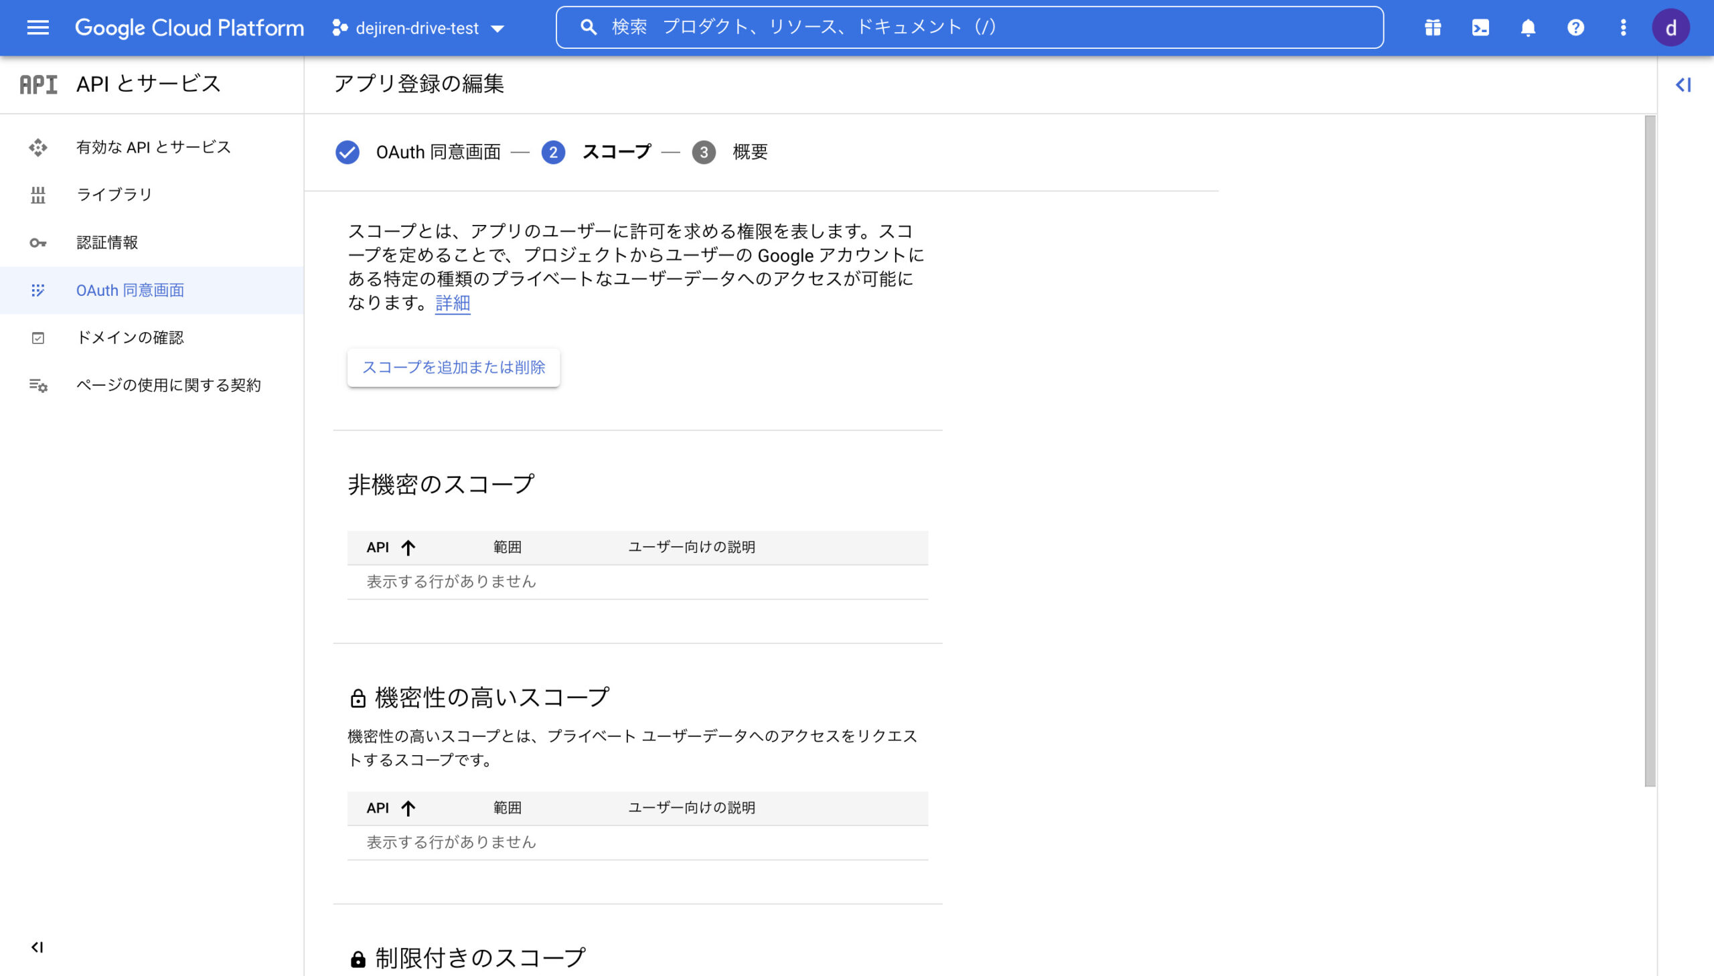The height and width of the screenshot is (976, 1714).
Task: Open the dejiren-drive-test project selector
Action: (418, 28)
